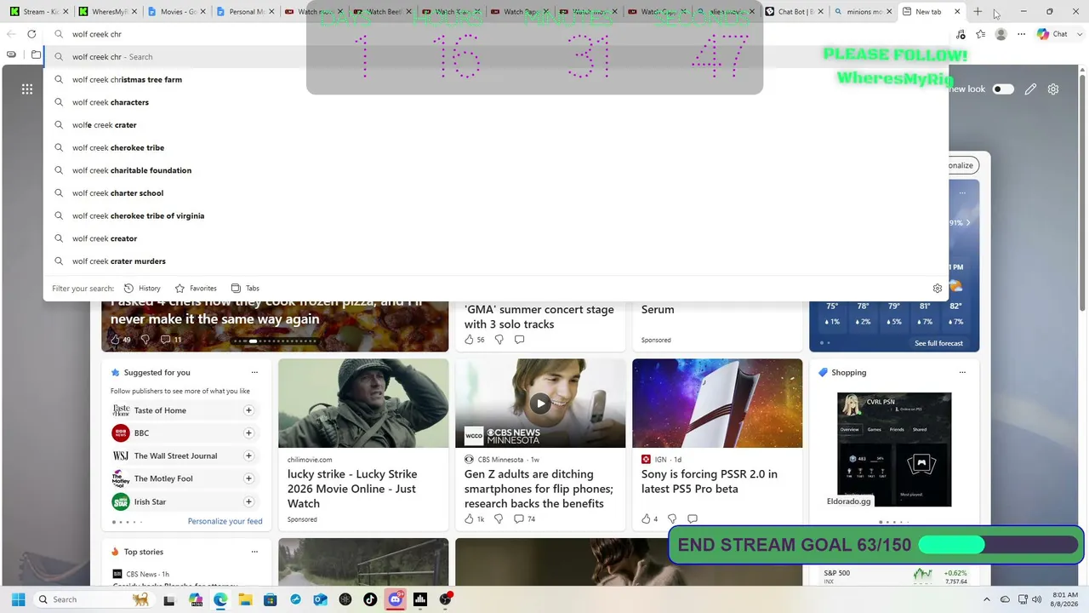Select wolf creek charitable foundation suggestion
The width and height of the screenshot is (1089, 613).
click(x=496, y=170)
